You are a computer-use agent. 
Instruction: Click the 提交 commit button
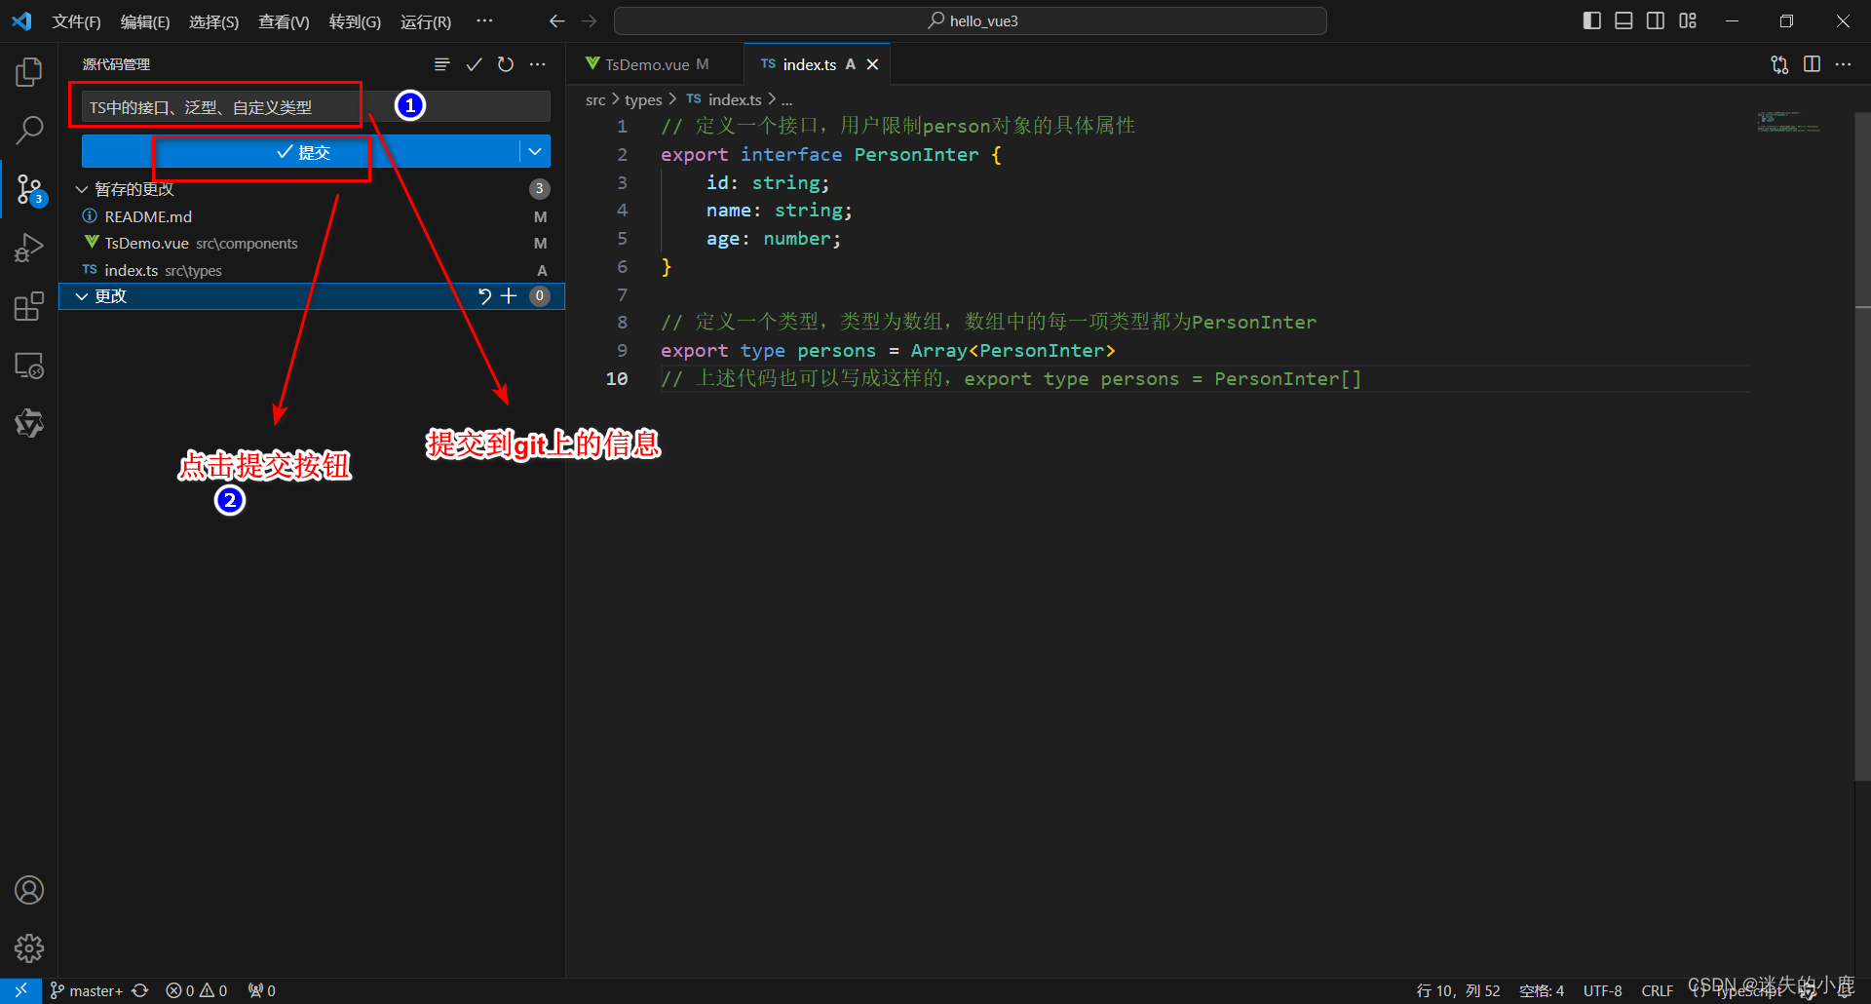pos(301,152)
